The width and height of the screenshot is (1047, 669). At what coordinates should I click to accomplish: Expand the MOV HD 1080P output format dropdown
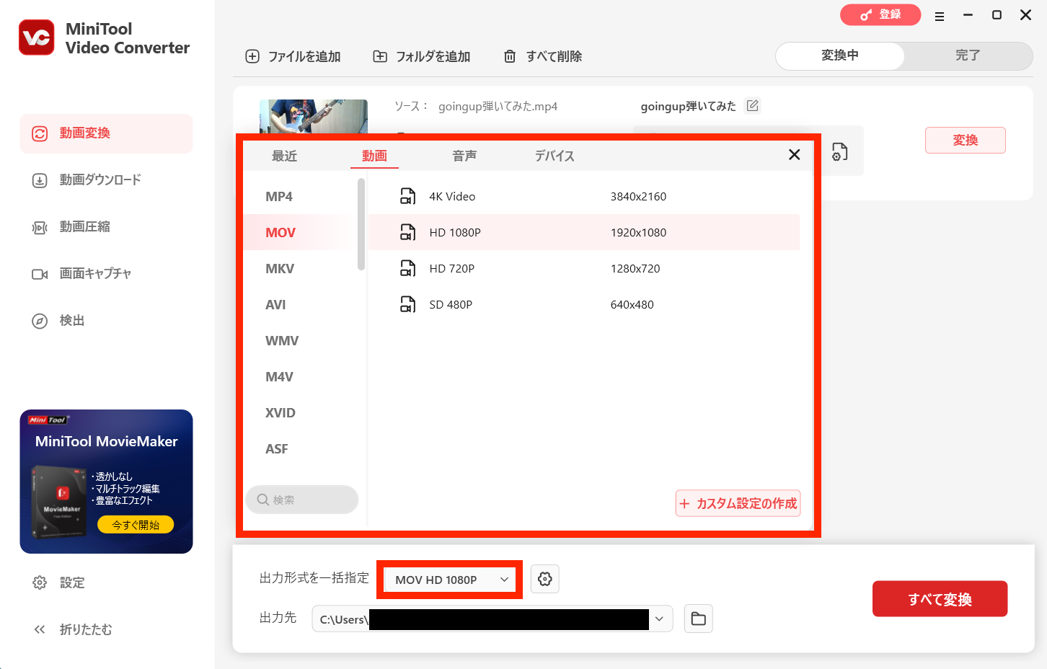pos(449,580)
